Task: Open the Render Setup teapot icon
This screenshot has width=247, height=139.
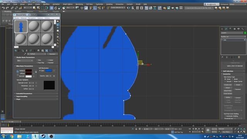Action: point(164,8)
